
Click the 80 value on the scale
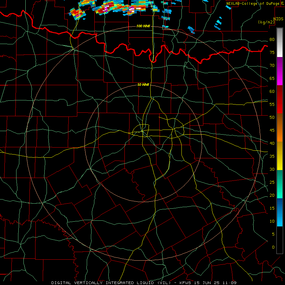272,40
